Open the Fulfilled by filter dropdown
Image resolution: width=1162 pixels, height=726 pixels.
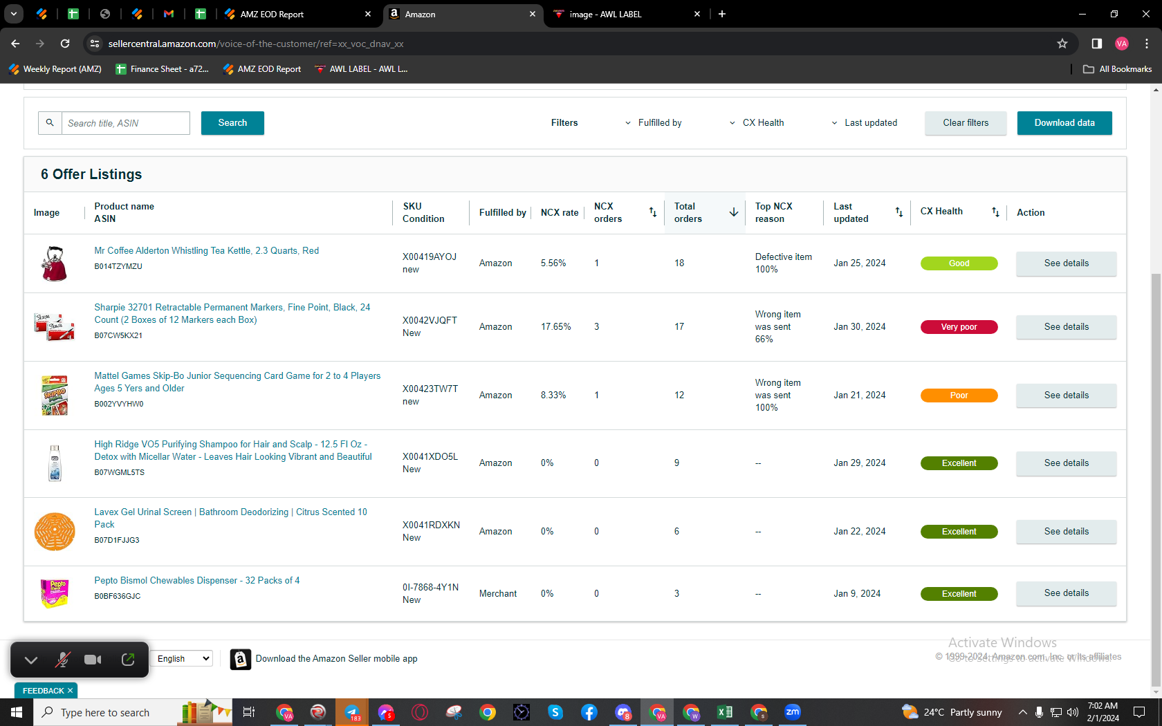click(x=654, y=123)
